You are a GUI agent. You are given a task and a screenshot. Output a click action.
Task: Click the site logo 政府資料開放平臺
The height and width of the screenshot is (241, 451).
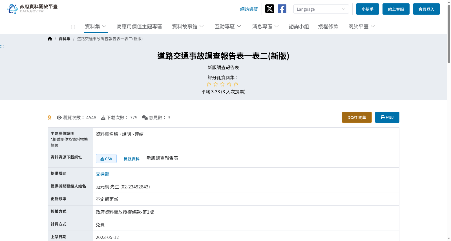[32, 9]
